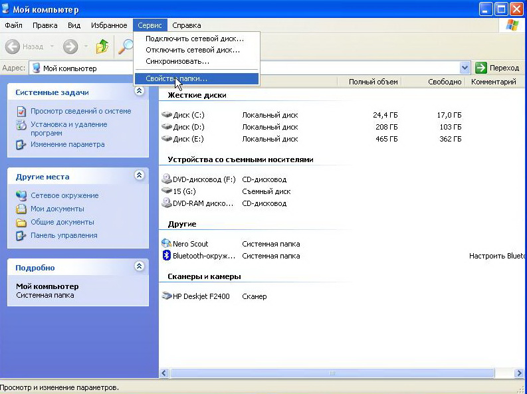
Task: Click the My Computer icon in address bar
Action: tap(37, 68)
